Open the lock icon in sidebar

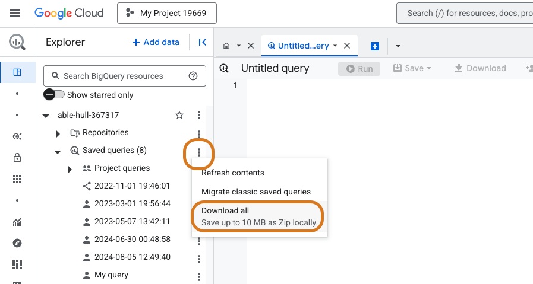tap(17, 158)
